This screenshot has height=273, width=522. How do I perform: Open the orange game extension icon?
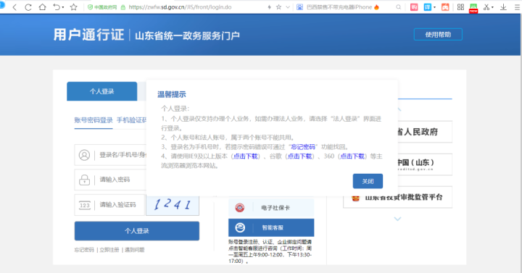tap(445, 7)
